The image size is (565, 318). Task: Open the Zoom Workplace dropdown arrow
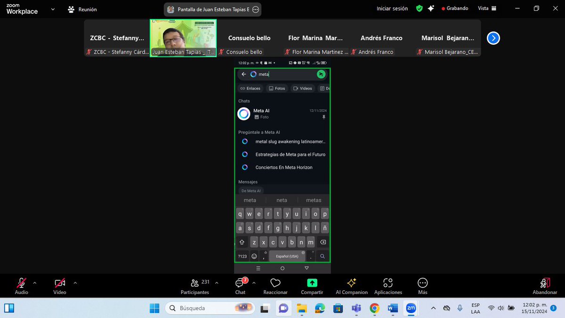coord(52,9)
